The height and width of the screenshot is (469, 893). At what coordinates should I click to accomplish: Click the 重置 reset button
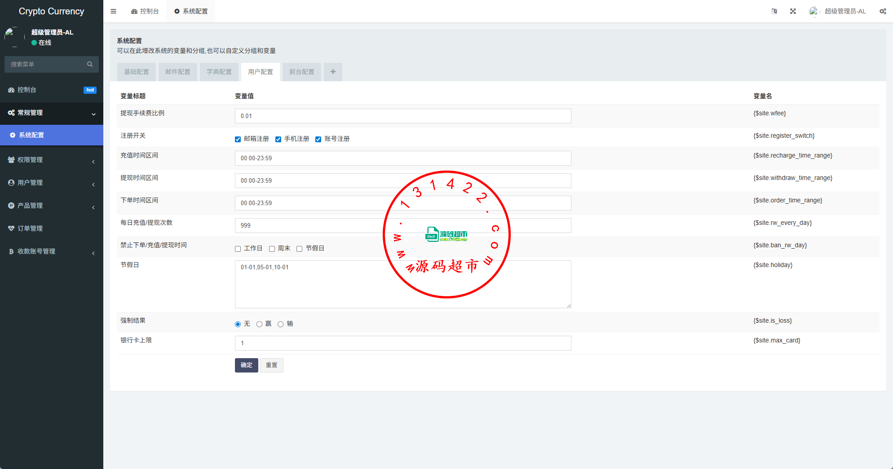tap(271, 365)
